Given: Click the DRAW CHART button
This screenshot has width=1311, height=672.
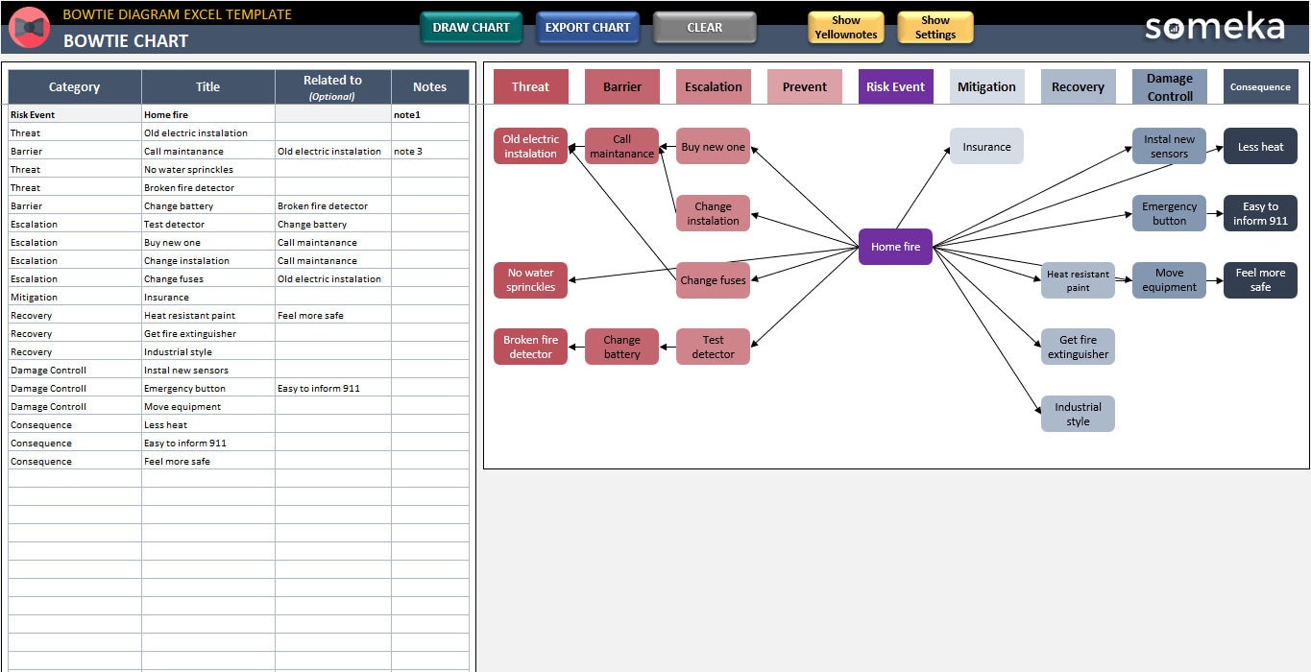Looking at the screenshot, I should [471, 28].
